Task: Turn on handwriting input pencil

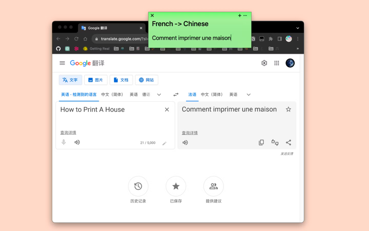Action: point(164,143)
